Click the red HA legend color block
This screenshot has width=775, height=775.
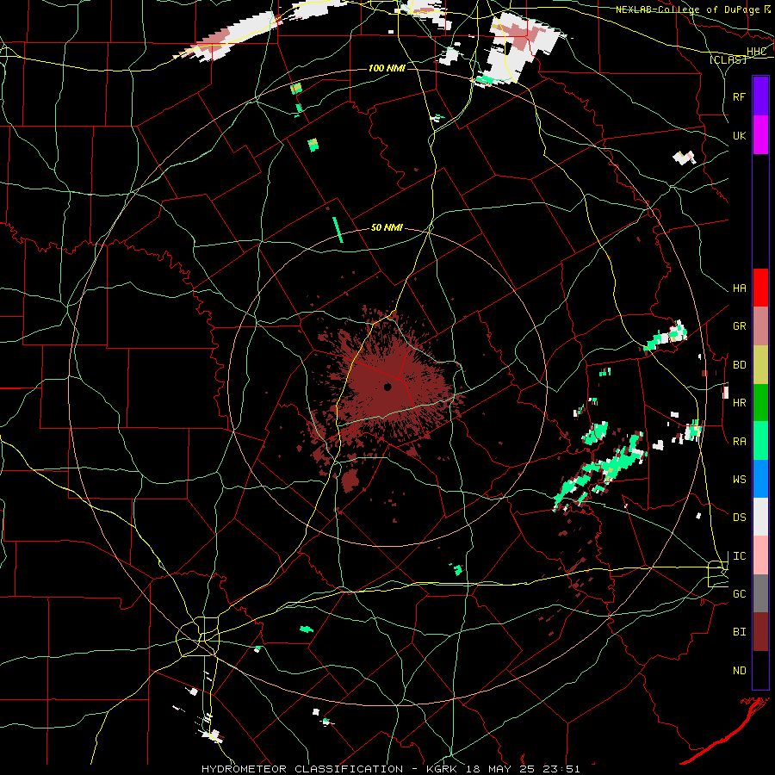[x=760, y=288]
